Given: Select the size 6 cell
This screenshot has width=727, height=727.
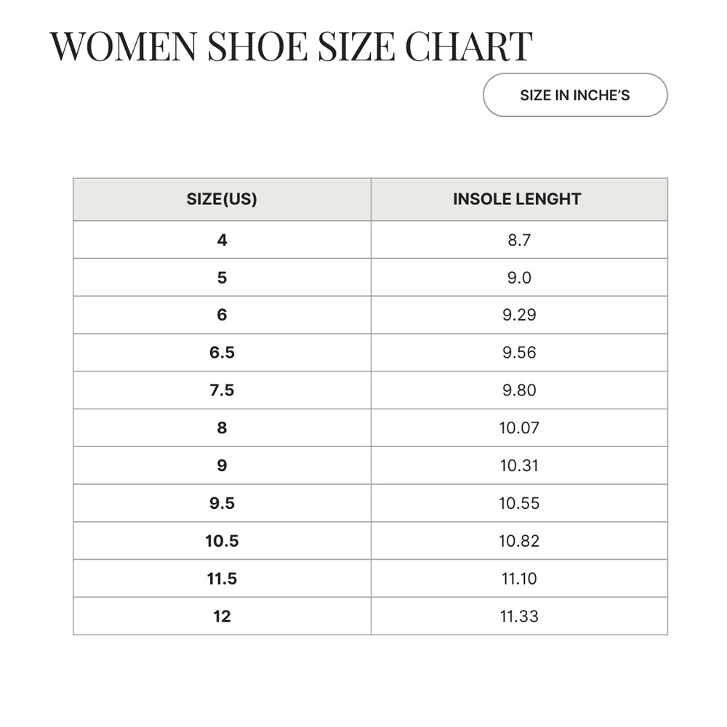Looking at the screenshot, I should [x=222, y=315].
